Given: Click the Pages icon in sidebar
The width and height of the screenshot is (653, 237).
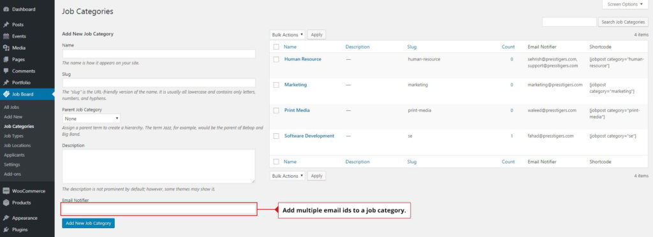Looking at the screenshot, I should [x=6, y=59].
